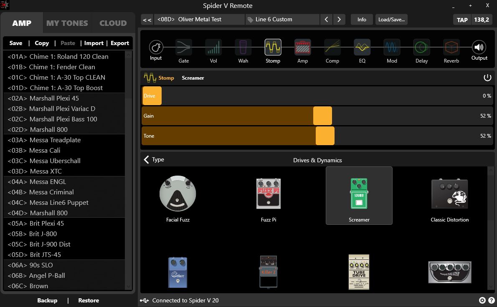Viewport: 497px width, 307px height.
Task: Choose the Tube Drive pedal
Action: pyautogui.click(x=359, y=272)
